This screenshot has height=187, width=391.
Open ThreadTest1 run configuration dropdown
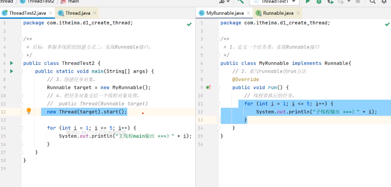point(274,2)
